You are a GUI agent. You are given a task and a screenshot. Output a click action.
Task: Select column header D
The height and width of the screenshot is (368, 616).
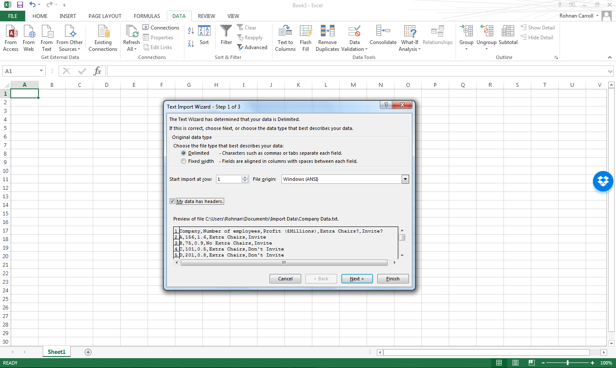pos(107,85)
